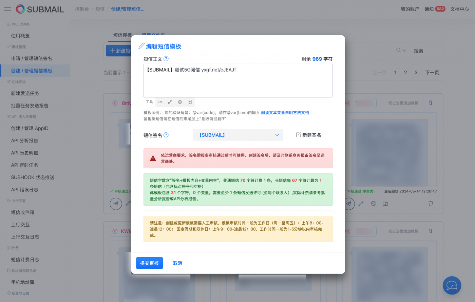Click 新建签名 to create a new signature
The image size is (475, 302).
click(x=308, y=135)
